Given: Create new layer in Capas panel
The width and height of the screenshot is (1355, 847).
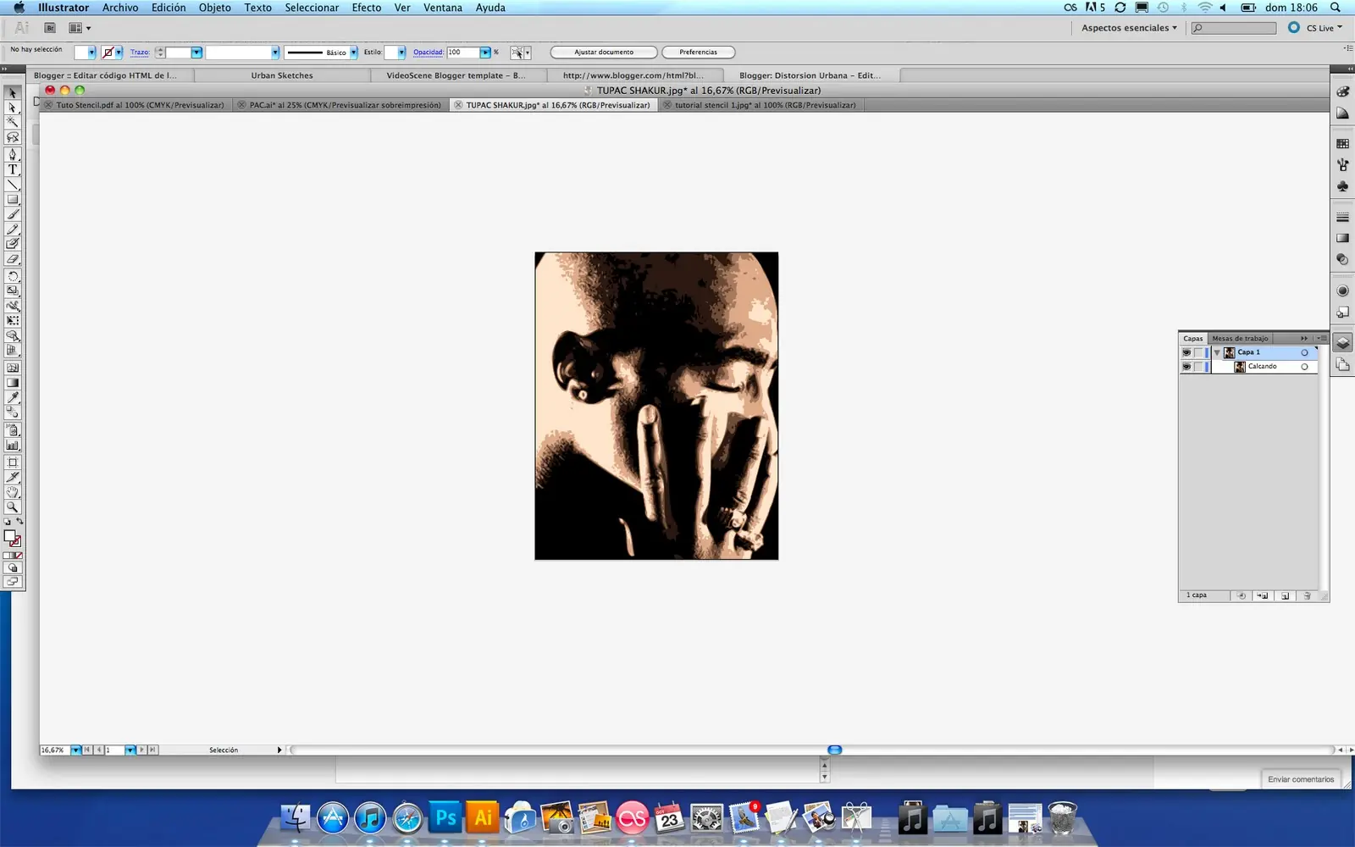Looking at the screenshot, I should 1285,595.
